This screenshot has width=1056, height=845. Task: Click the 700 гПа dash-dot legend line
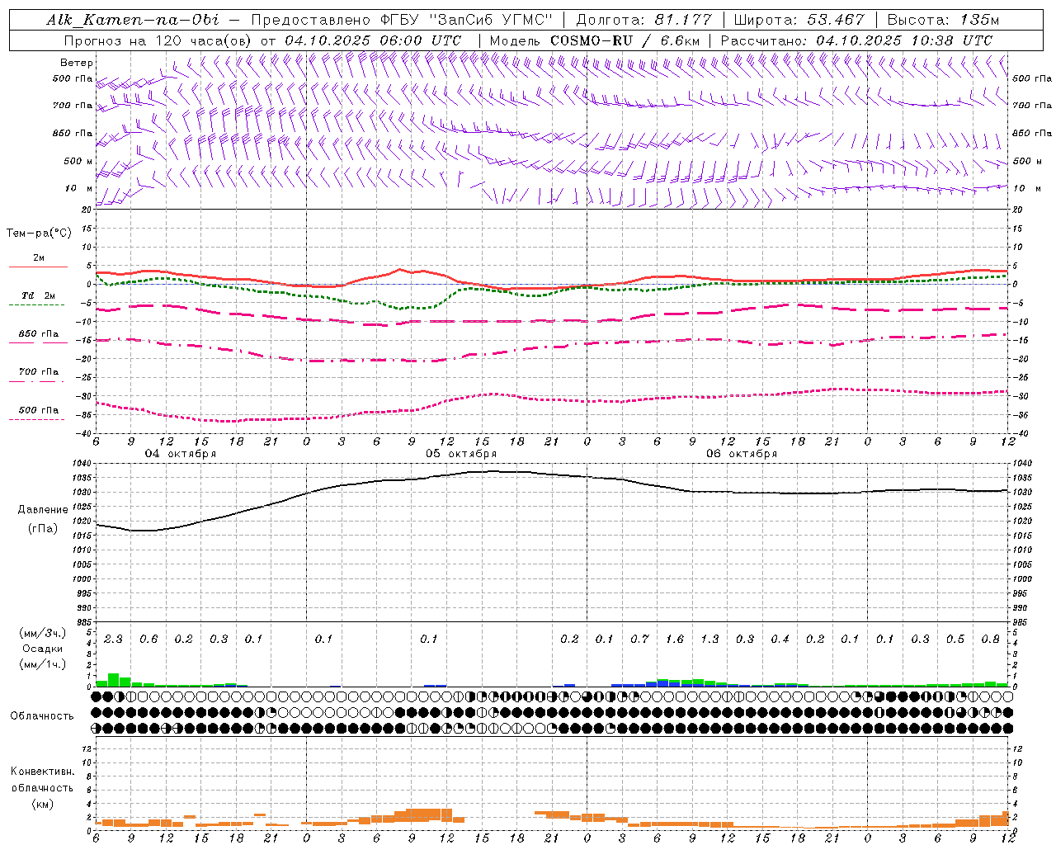coord(36,381)
